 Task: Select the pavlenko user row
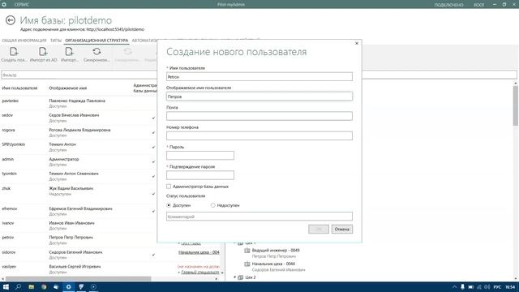[79, 103]
